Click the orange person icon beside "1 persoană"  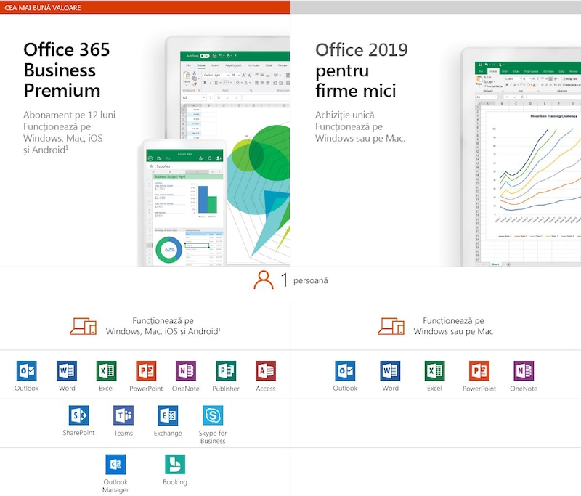tap(264, 280)
